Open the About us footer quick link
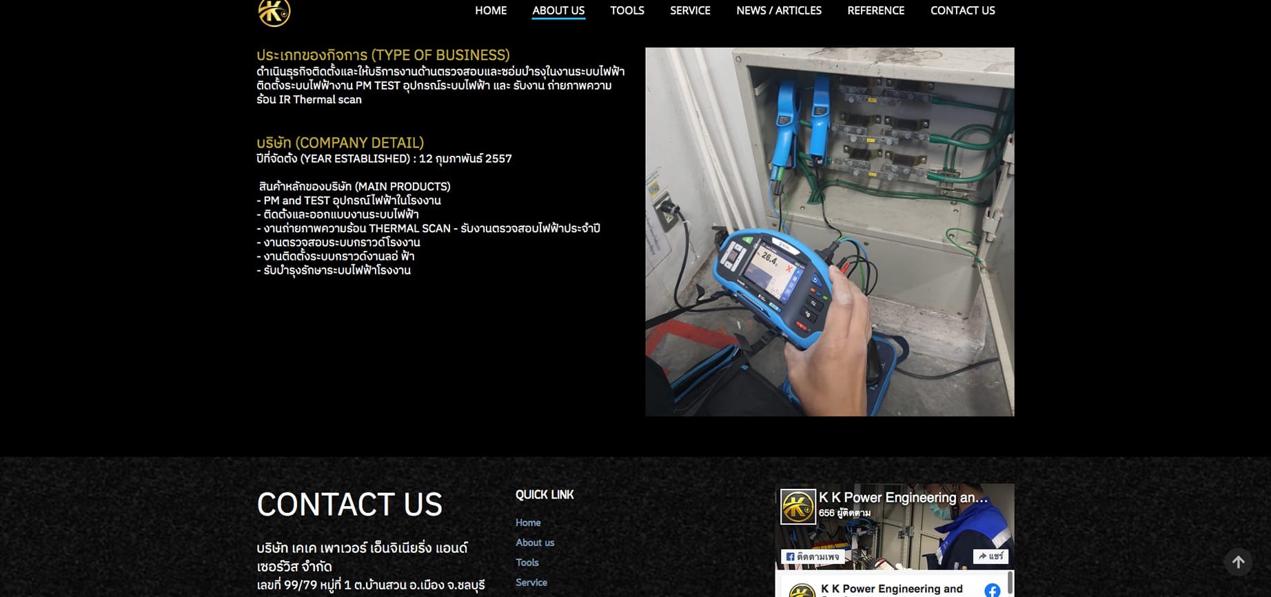Viewport: 1271px width, 597px height. pos(535,543)
